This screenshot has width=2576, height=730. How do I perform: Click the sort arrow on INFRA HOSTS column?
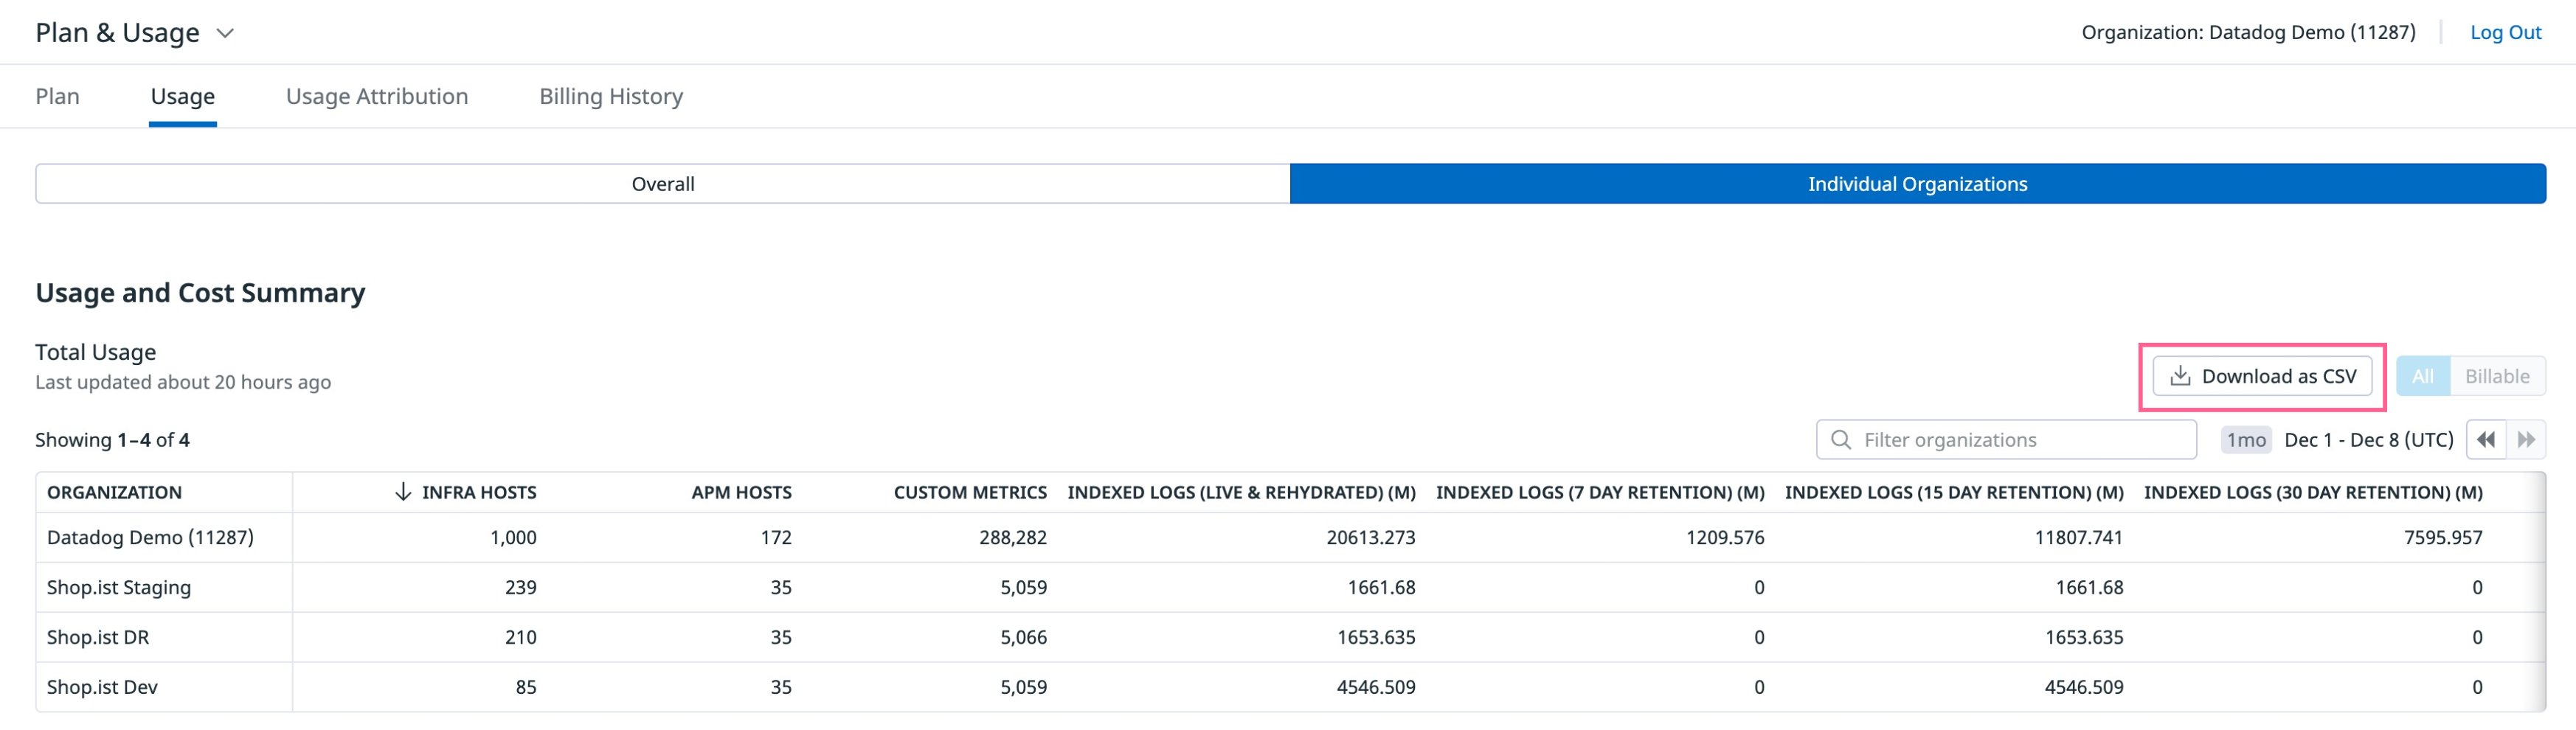(403, 491)
